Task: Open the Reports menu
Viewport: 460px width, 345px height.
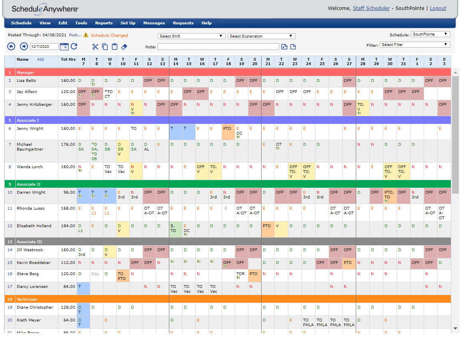Action: [104, 23]
